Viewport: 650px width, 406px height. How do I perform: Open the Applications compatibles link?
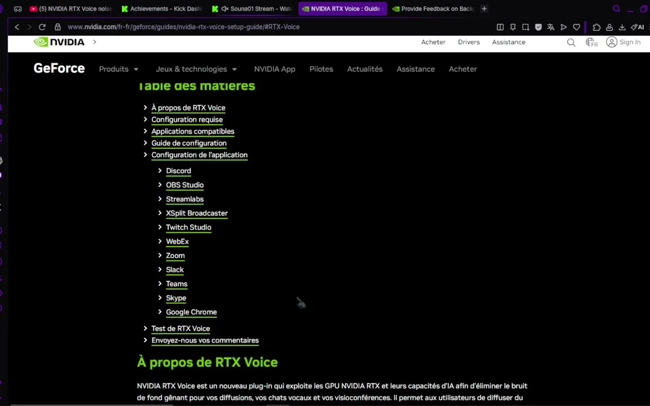pos(193,131)
